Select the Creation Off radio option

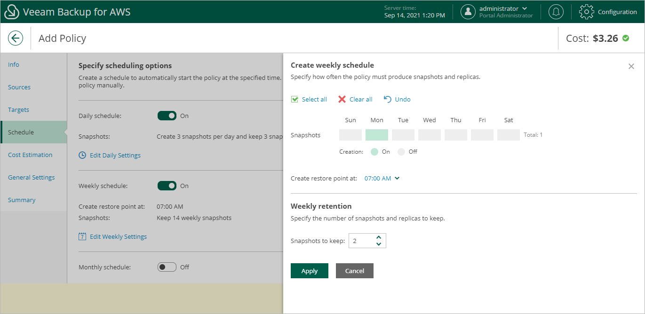tap(401, 152)
